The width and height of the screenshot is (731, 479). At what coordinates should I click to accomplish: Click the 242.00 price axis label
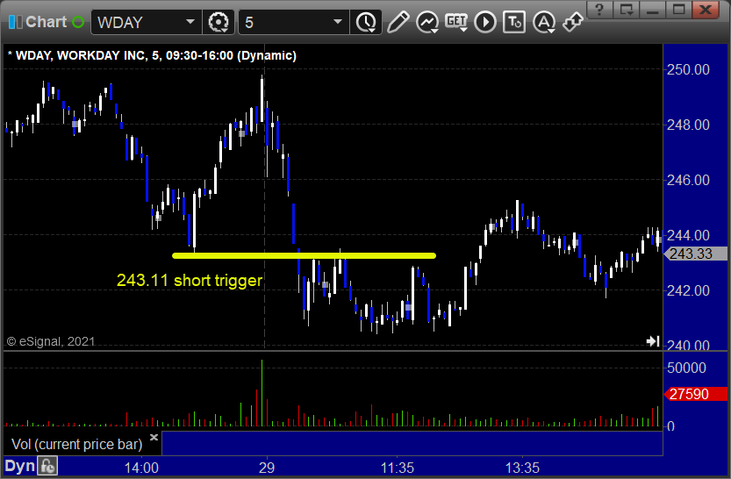click(688, 290)
